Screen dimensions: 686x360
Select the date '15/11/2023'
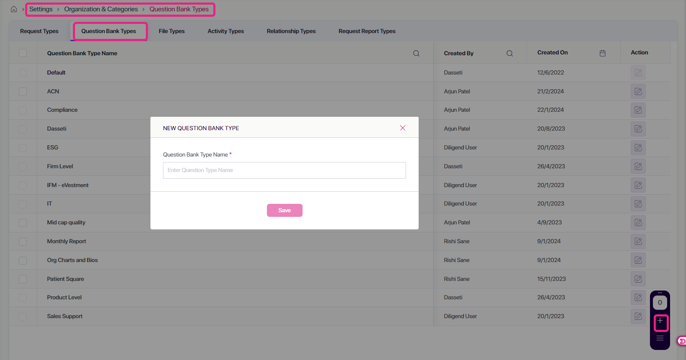pyautogui.click(x=551, y=279)
